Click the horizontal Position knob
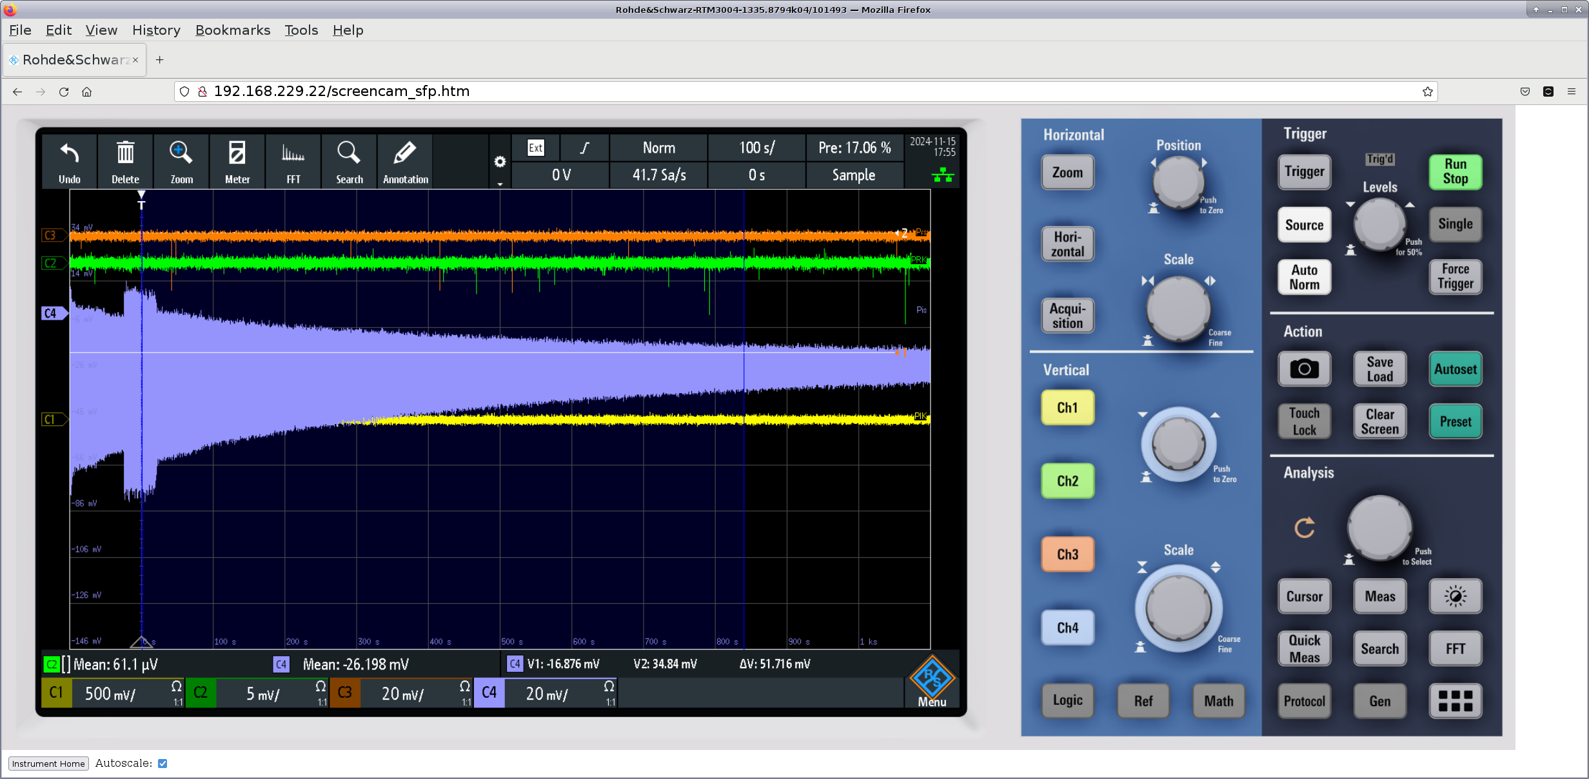The width and height of the screenshot is (1589, 779). click(1178, 180)
